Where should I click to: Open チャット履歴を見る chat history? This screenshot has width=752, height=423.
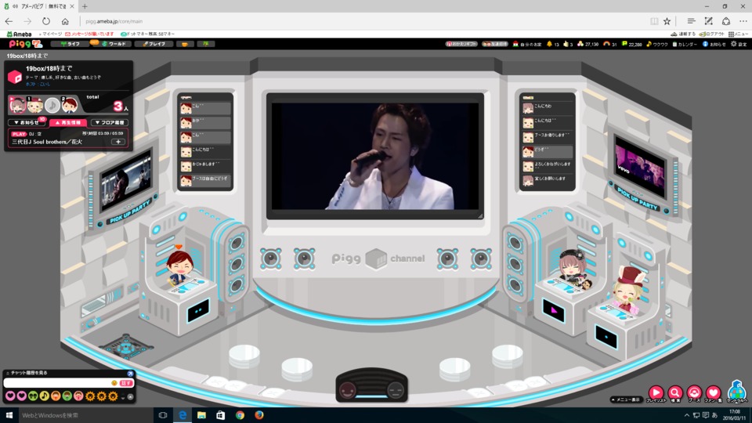pos(27,373)
